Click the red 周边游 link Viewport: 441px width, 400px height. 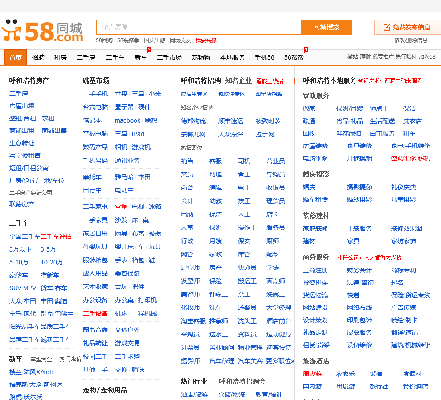pyautogui.click(x=312, y=374)
